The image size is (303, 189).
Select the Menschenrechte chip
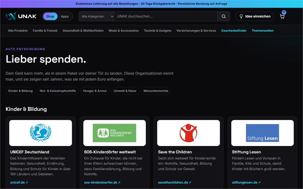coord(156,91)
